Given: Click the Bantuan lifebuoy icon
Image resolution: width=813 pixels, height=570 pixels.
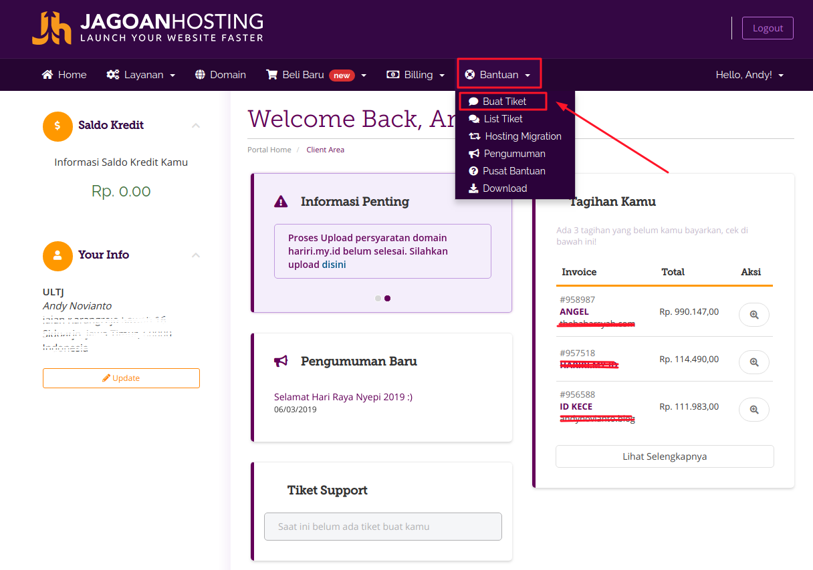Looking at the screenshot, I should [x=470, y=75].
